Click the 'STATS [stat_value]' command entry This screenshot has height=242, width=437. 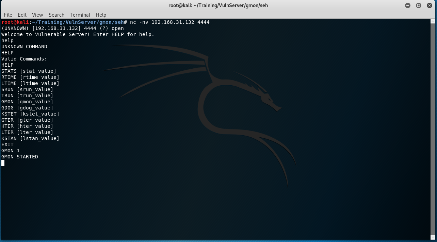point(29,71)
